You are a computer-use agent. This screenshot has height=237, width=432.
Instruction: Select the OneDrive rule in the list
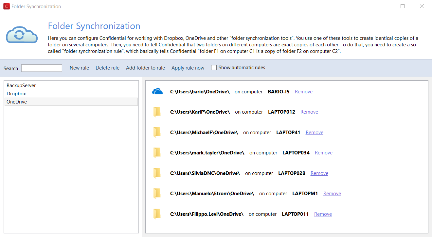tap(71, 102)
